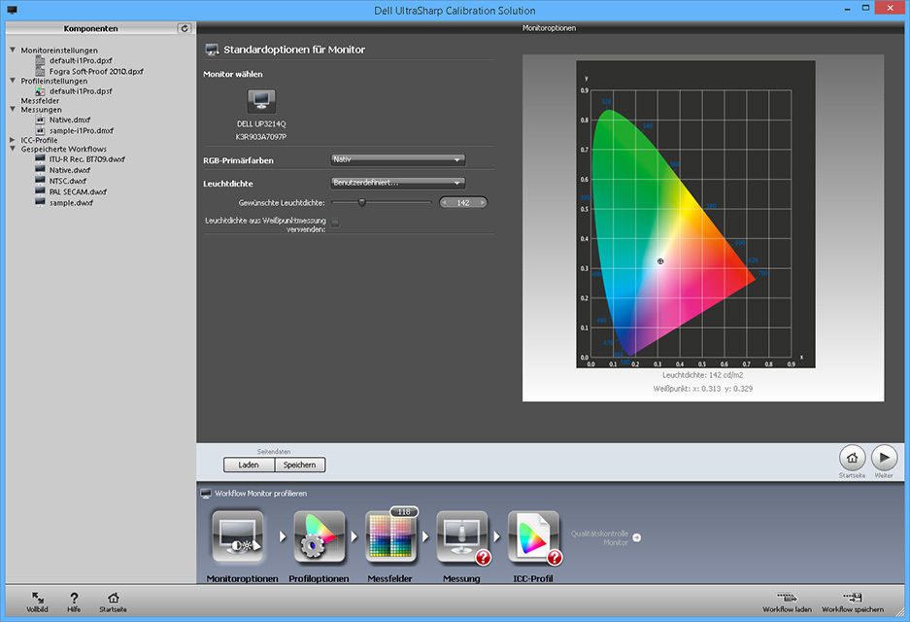Click Startseite icon in bottom toolbar
This screenshot has height=622, width=910.
point(114,598)
